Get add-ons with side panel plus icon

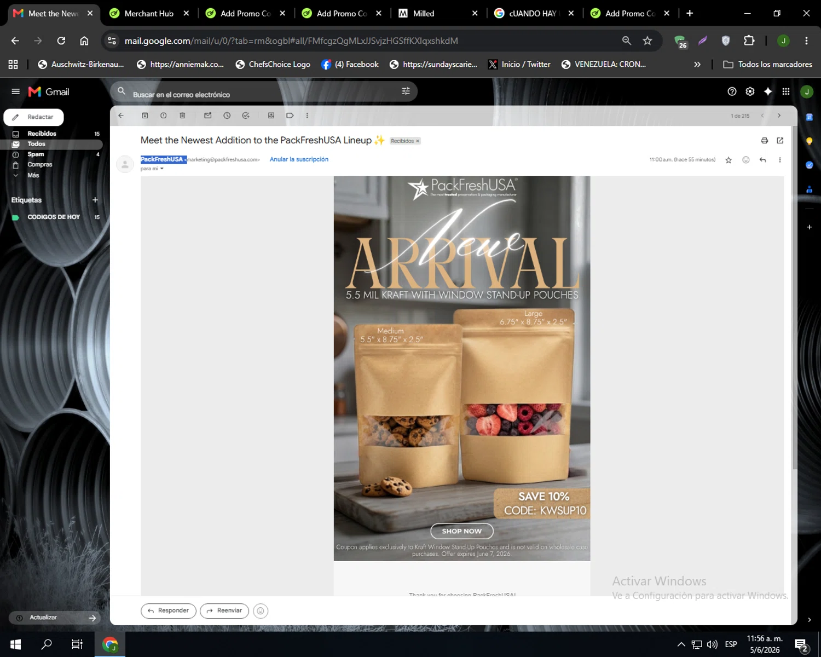click(809, 227)
